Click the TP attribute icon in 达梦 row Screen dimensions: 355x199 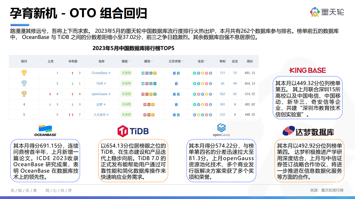[145, 105]
